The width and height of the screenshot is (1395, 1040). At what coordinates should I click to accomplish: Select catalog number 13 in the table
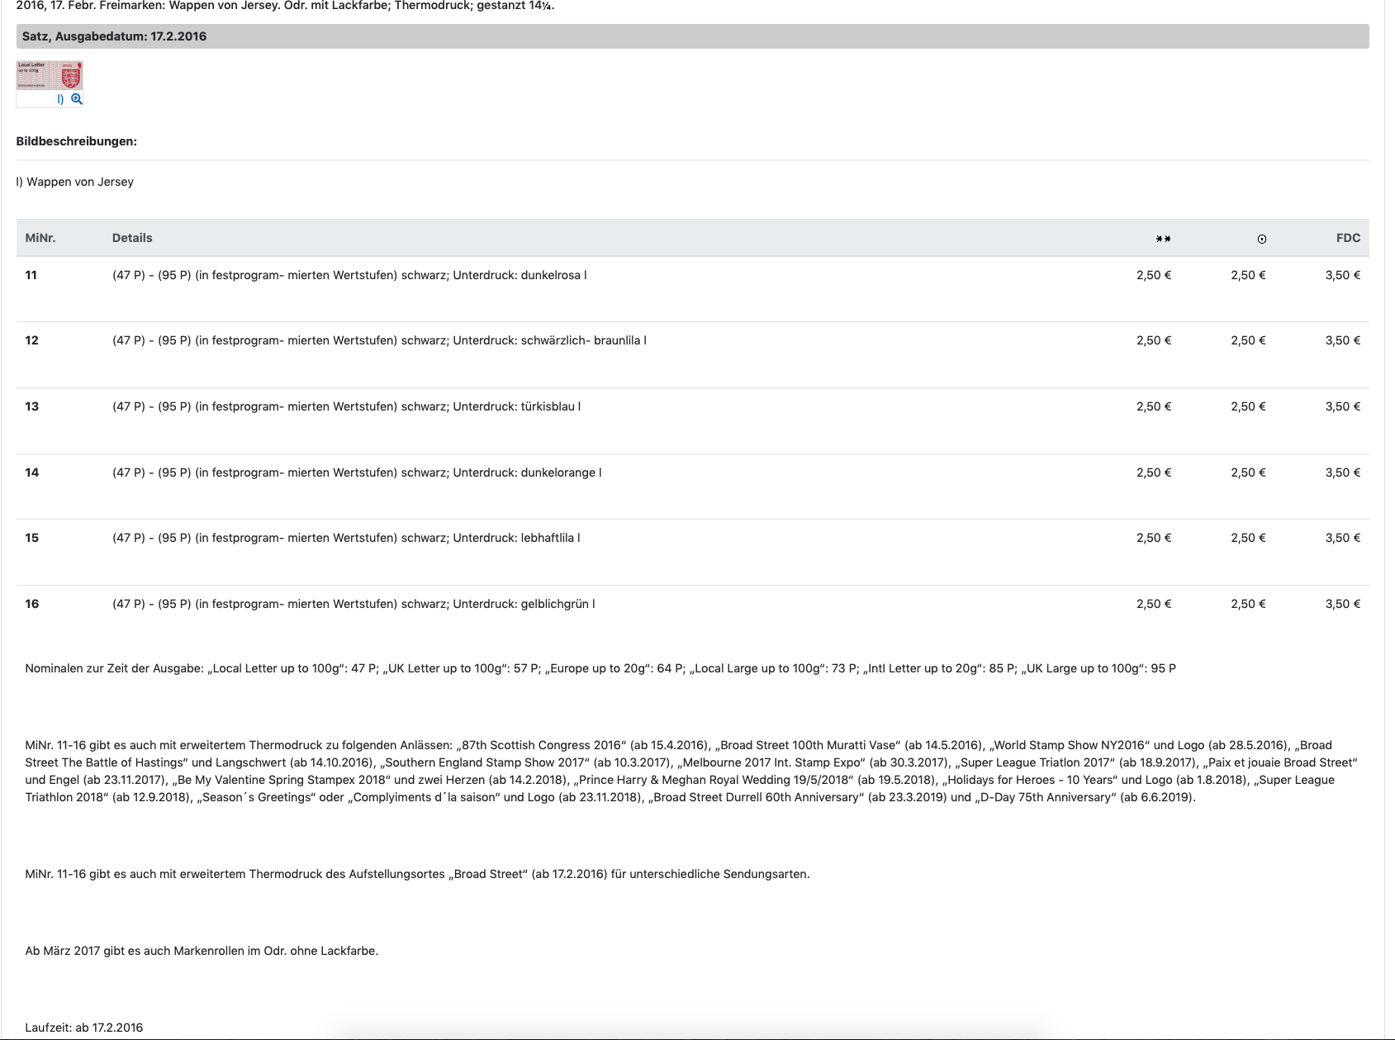[x=32, y=406]
